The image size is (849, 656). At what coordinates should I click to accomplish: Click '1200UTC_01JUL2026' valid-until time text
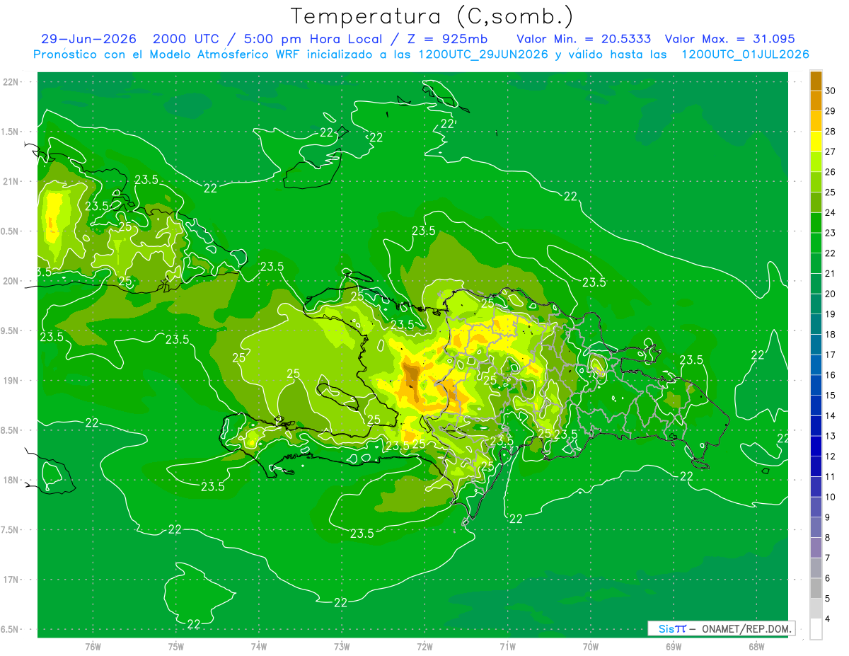[x=745, y=54]
